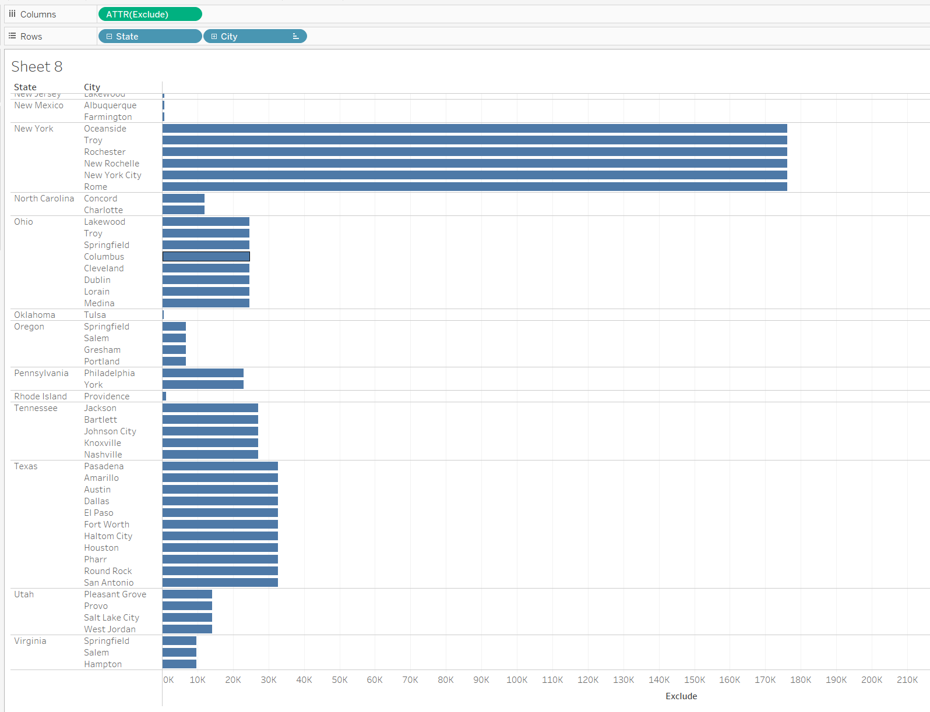930x712 pixels.
Task: Click the North Carolina state label
Action: 44,199
